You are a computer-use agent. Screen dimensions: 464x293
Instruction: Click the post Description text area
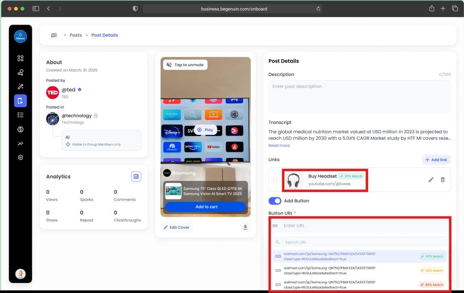[359, 97]
